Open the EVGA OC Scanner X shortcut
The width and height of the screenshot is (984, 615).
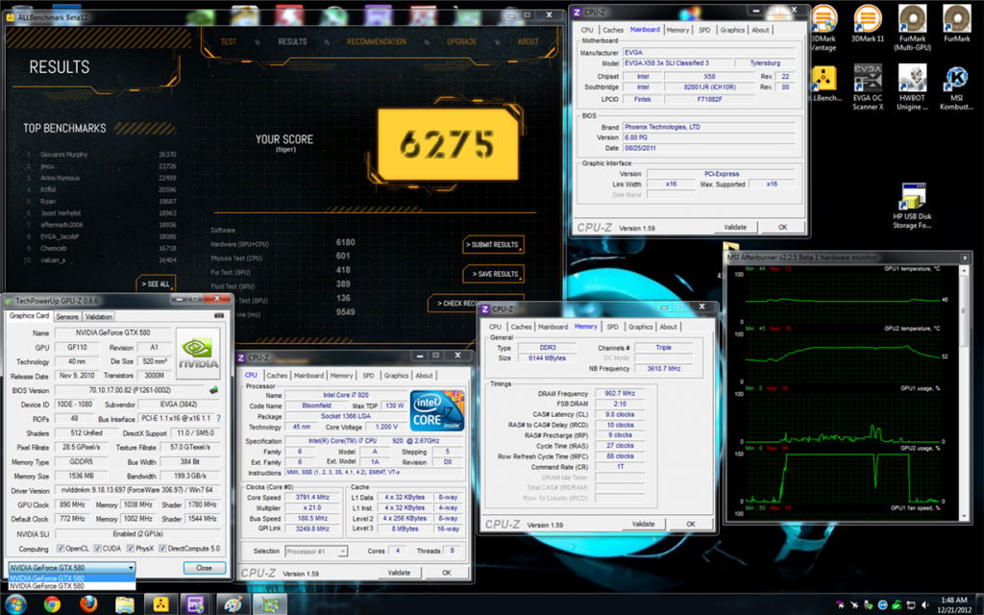pos(868,87)
